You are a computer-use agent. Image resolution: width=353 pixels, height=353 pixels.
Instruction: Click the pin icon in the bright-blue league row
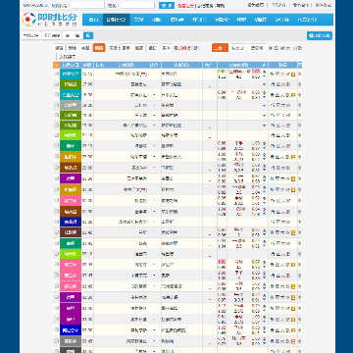[x=300, y=330]
